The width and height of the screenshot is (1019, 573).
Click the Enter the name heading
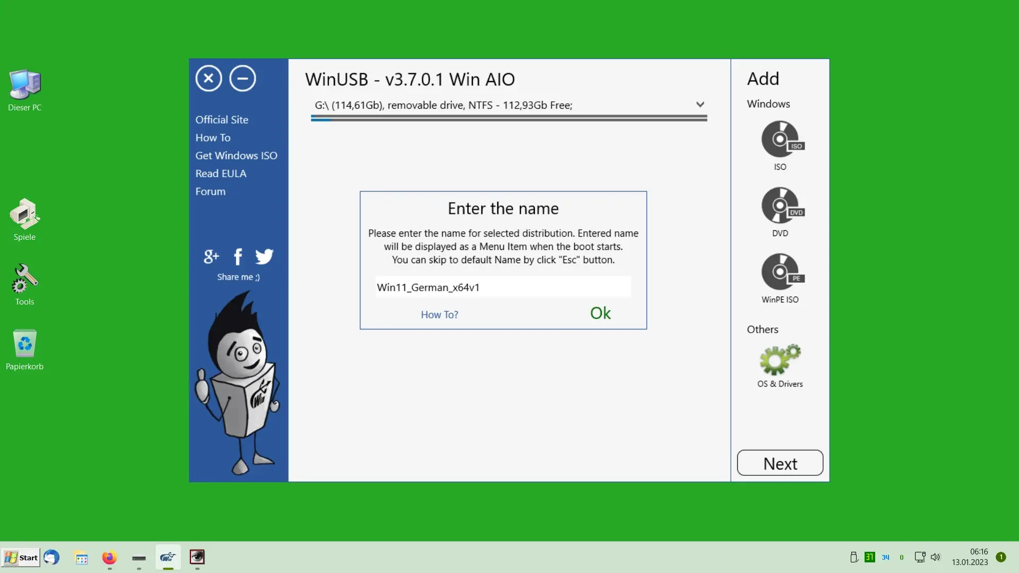[503, 209]
